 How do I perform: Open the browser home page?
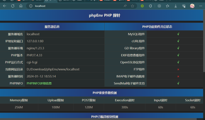pos(21,6)
